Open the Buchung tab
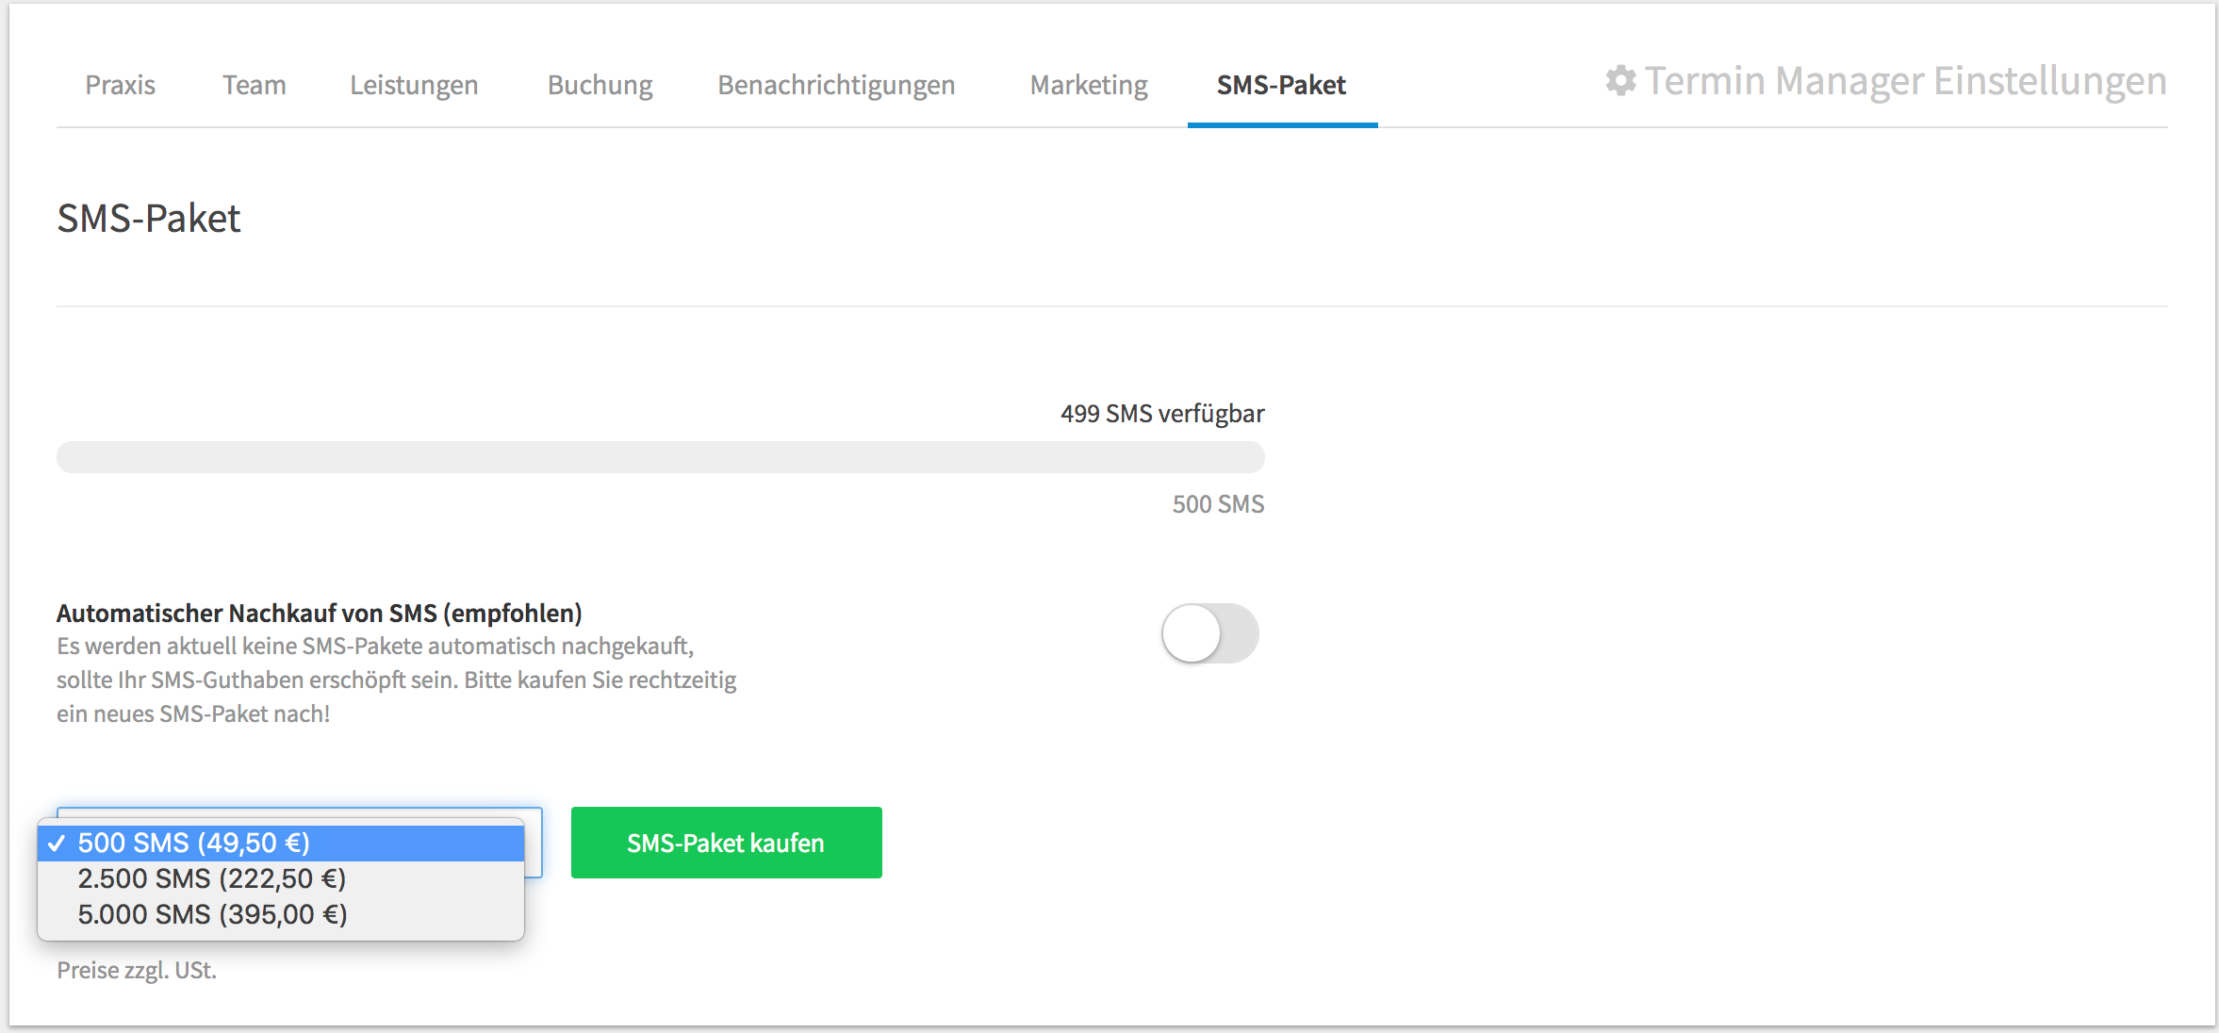 click(600, 85)
